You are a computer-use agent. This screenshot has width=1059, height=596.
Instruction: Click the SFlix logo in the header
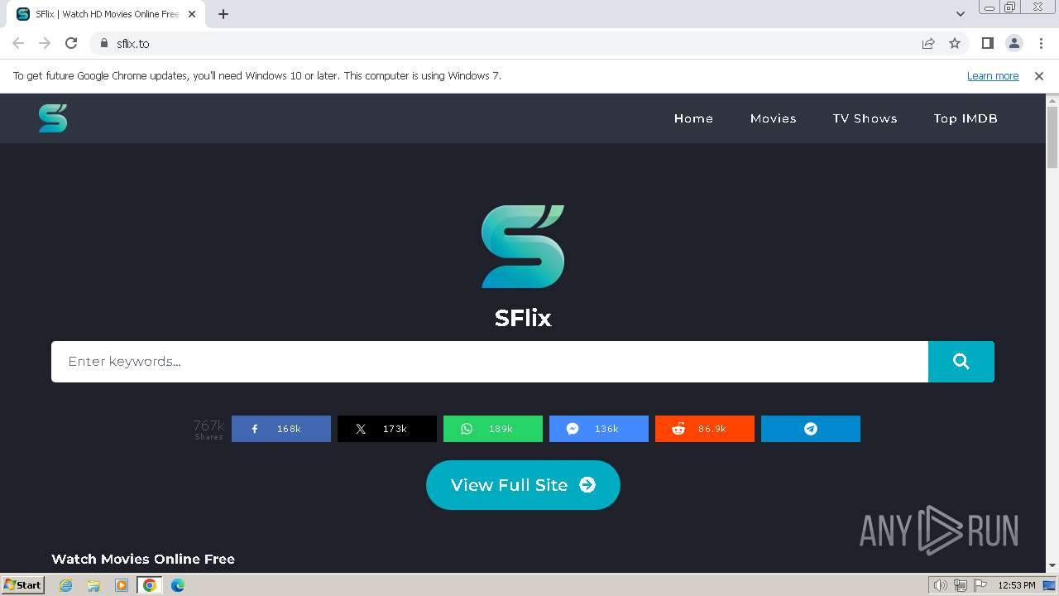tap(53, 118)
